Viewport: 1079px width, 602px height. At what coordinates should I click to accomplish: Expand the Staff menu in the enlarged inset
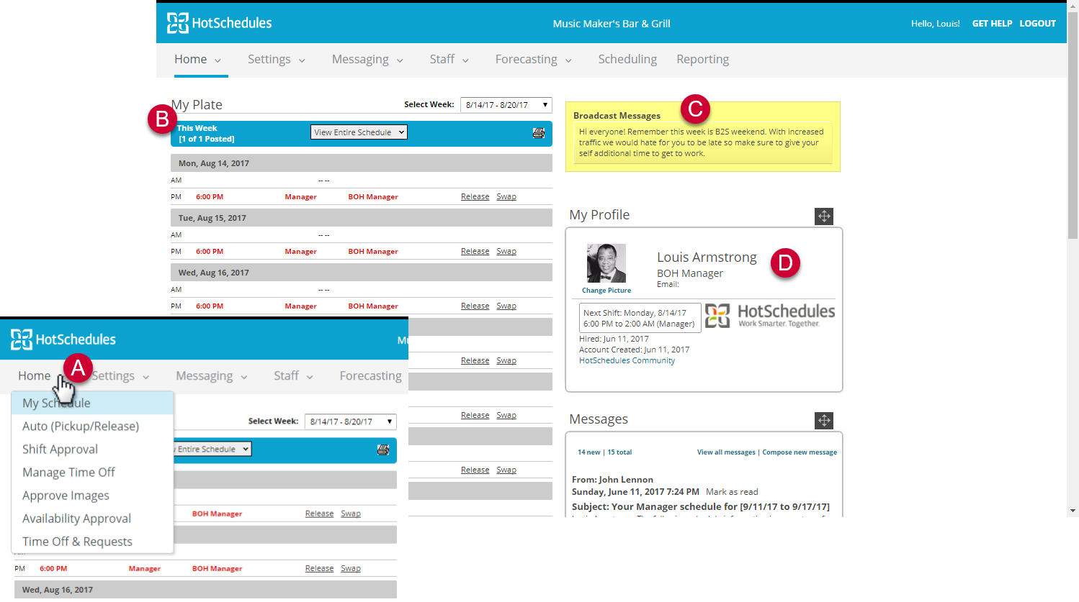(293, 376)
